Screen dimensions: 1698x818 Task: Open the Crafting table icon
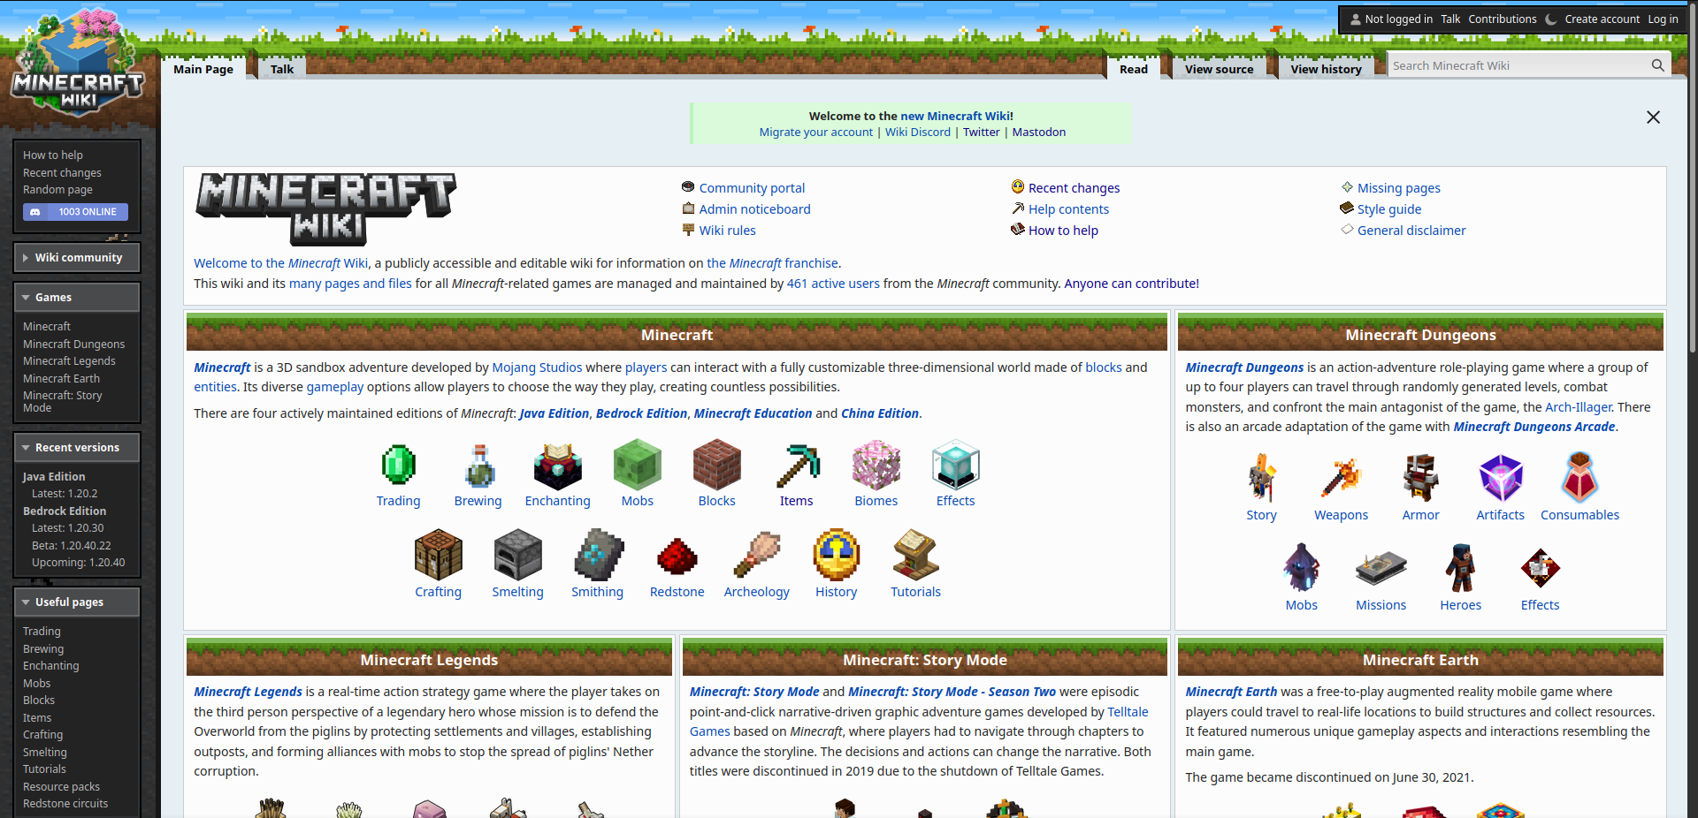(439, 555)
